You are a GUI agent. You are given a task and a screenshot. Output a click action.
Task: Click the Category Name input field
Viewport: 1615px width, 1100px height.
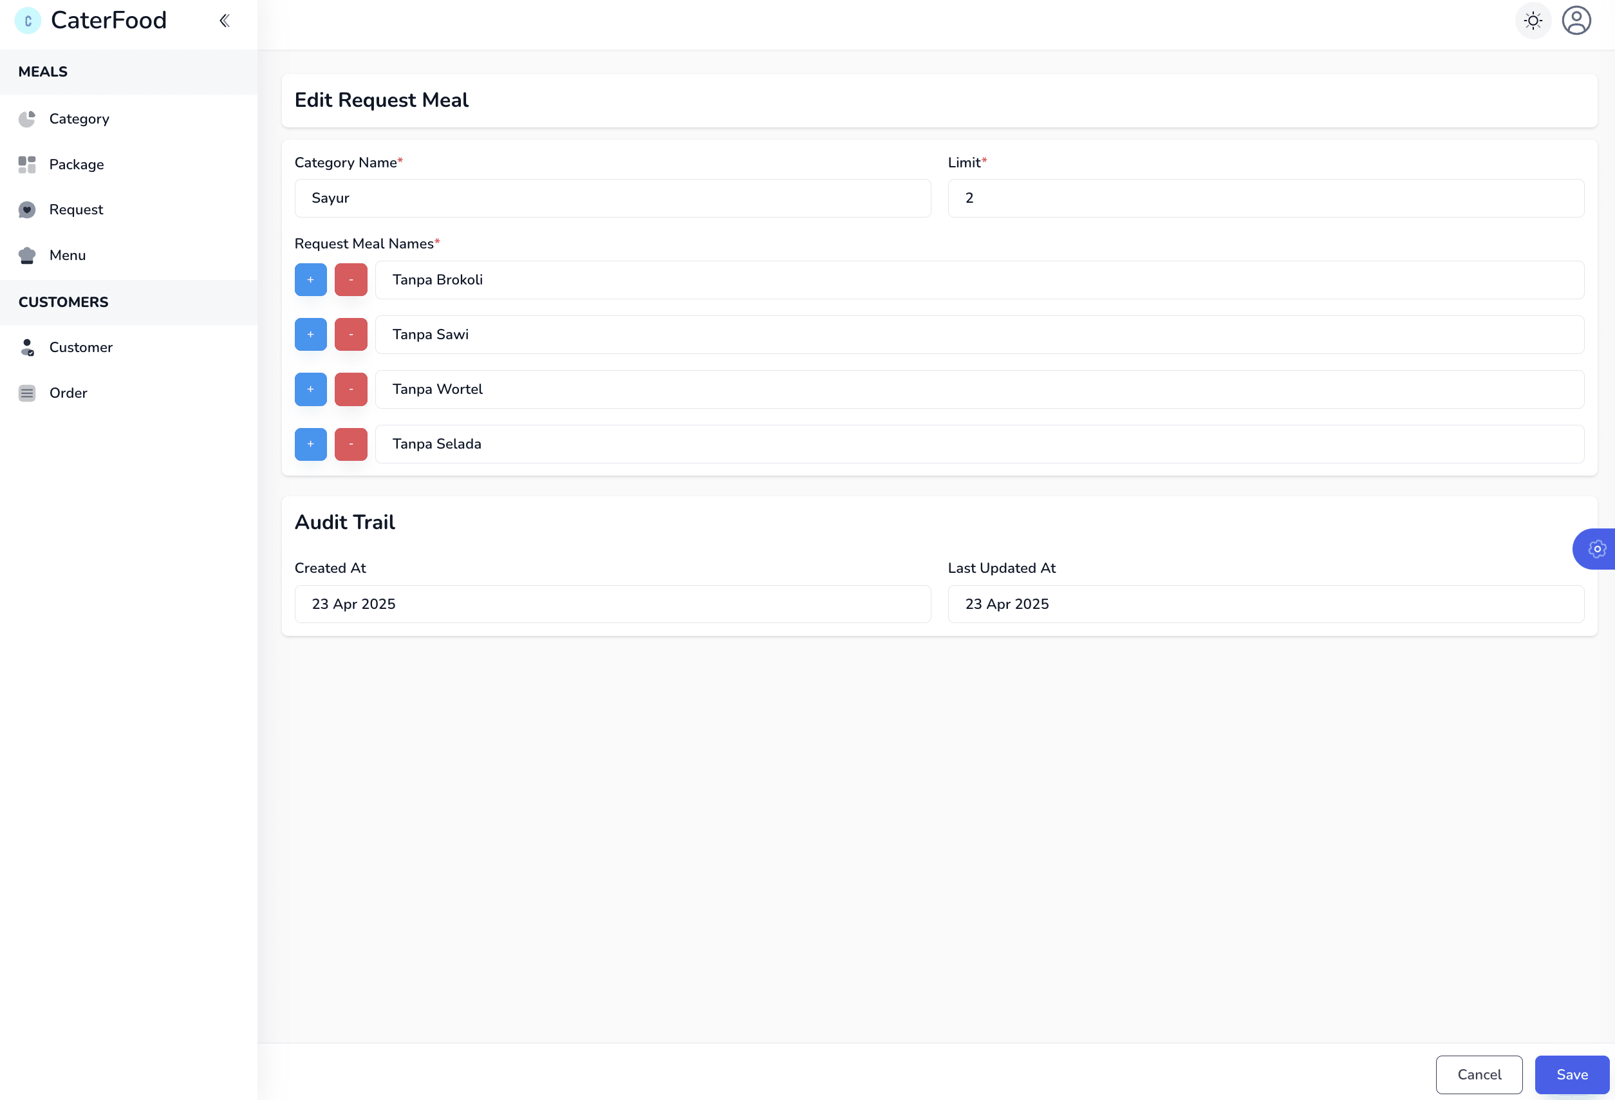pos(612,199)
